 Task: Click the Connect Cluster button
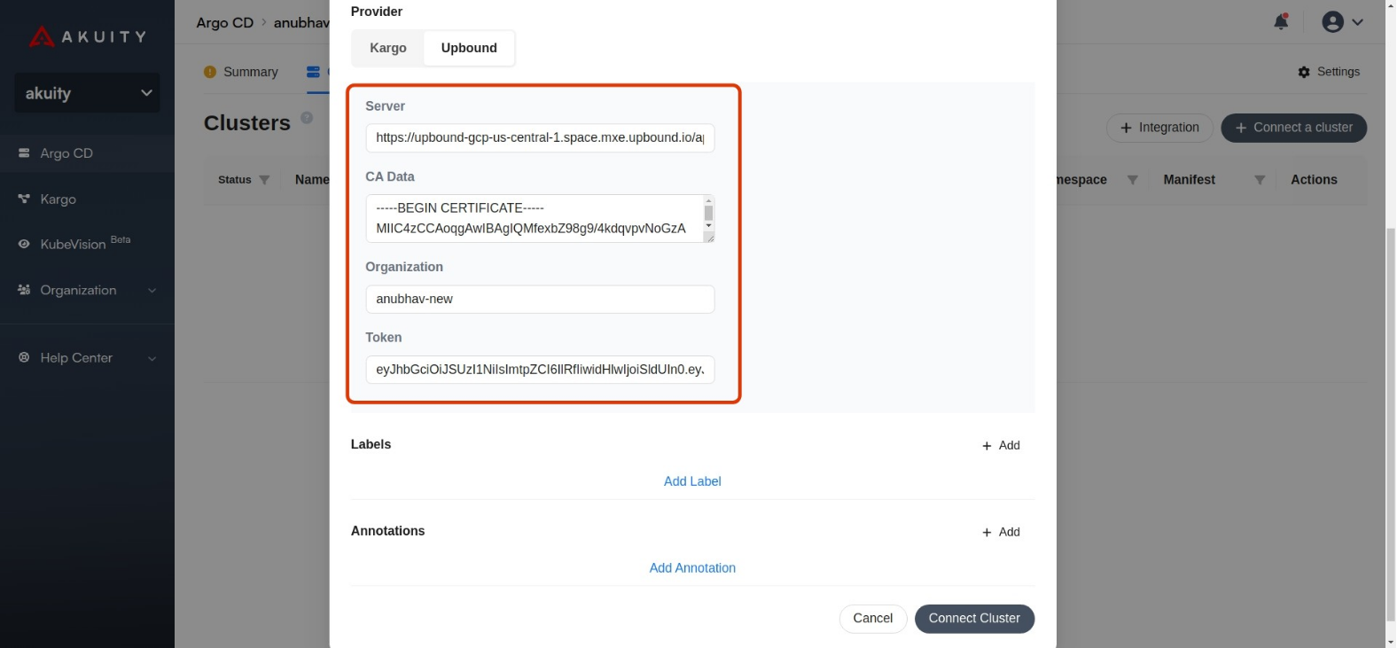[x=974, y=619]
